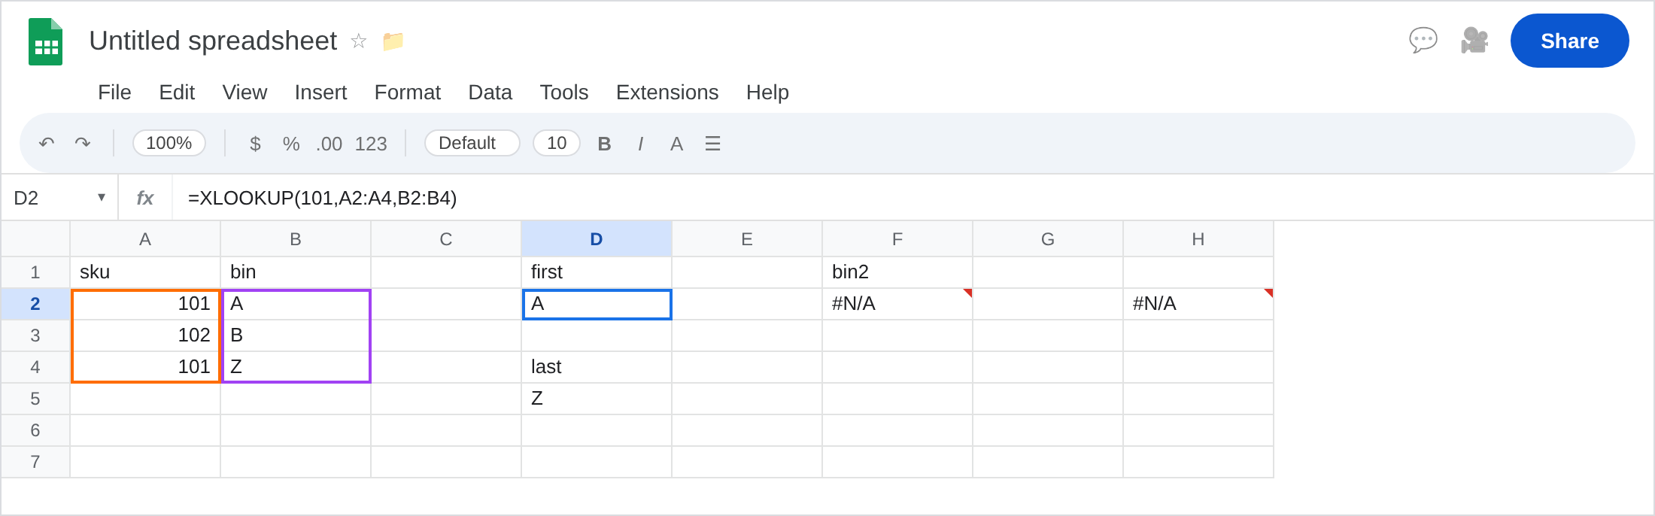Open the Default font dropdown

(472, 143)
